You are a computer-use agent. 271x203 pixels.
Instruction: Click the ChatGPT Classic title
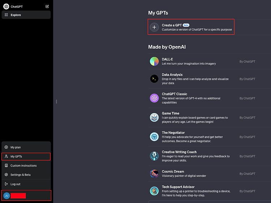click(x=175, y=94)
